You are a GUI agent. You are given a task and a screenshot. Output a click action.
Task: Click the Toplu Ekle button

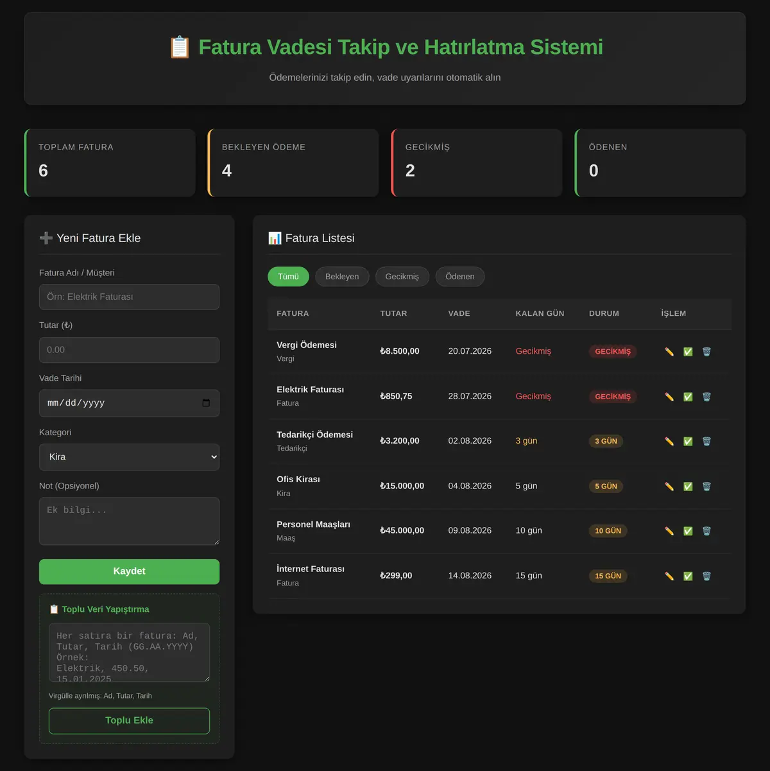129,721
